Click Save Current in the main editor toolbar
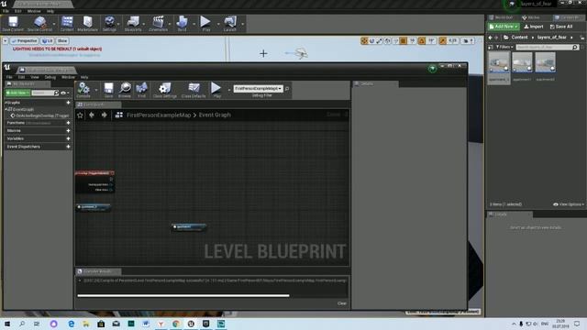Screen dimensions: 587x330 point(13,24)
